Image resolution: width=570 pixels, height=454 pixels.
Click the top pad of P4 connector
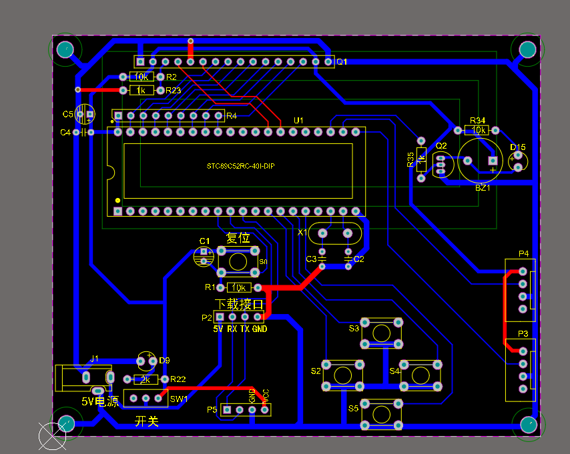[523, 271]
